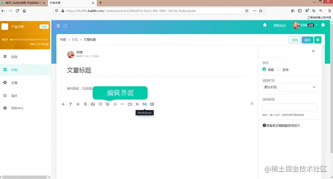
Task: Insert a code block with braces icon
Action: coord(115,104)
